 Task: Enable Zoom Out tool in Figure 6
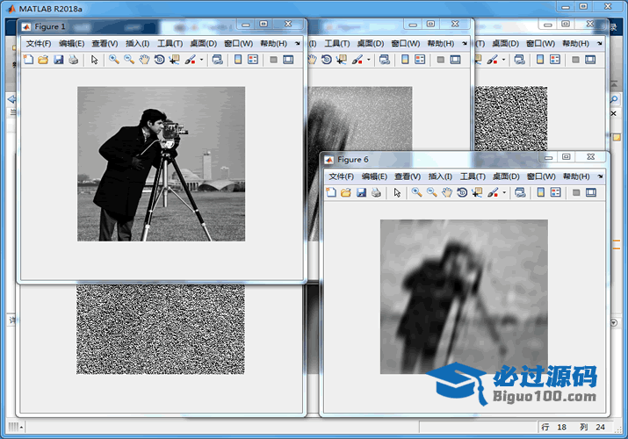432,193
